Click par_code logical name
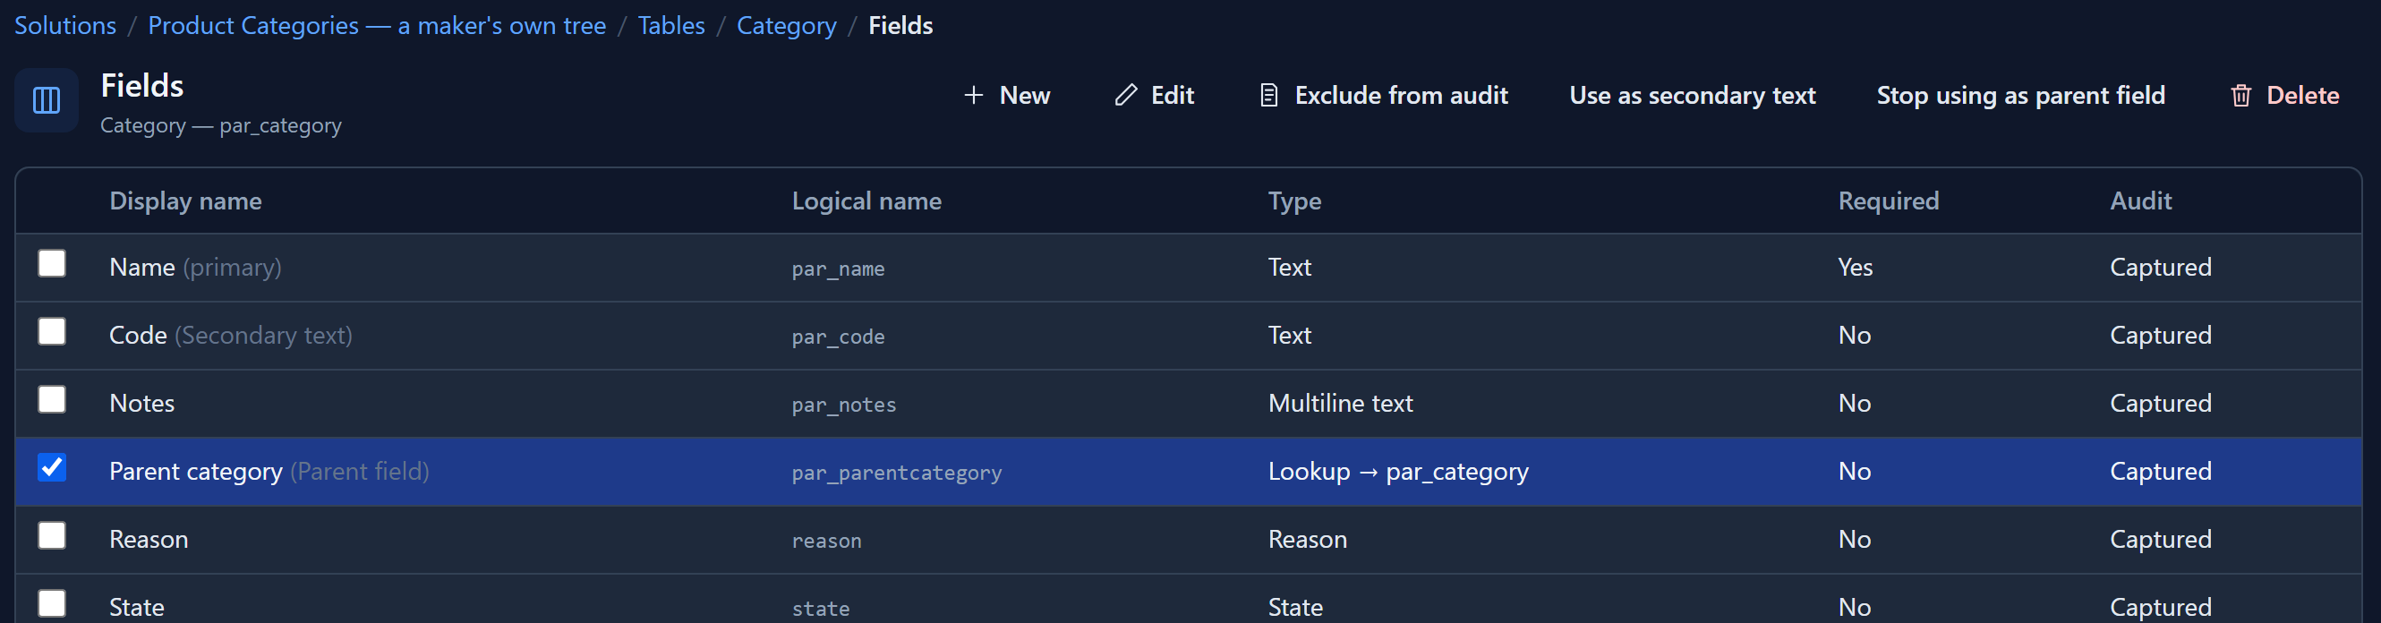 839,337
